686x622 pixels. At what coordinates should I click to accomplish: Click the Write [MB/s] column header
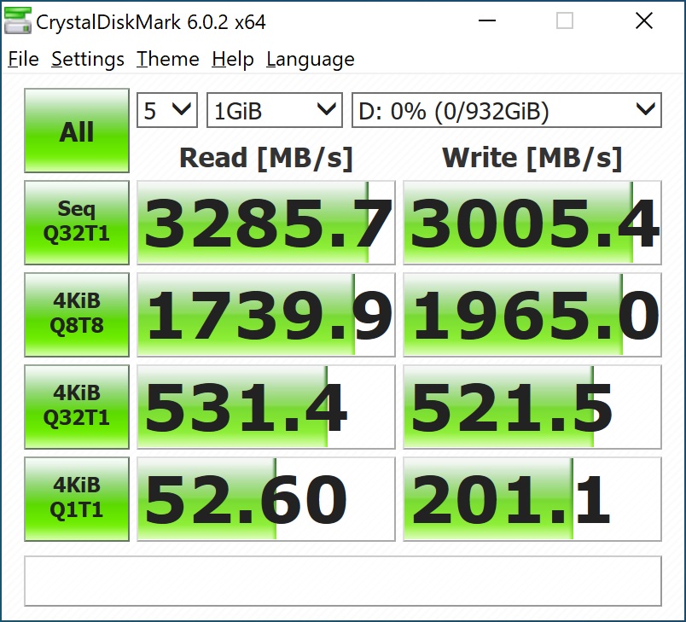tap(532, 158)
